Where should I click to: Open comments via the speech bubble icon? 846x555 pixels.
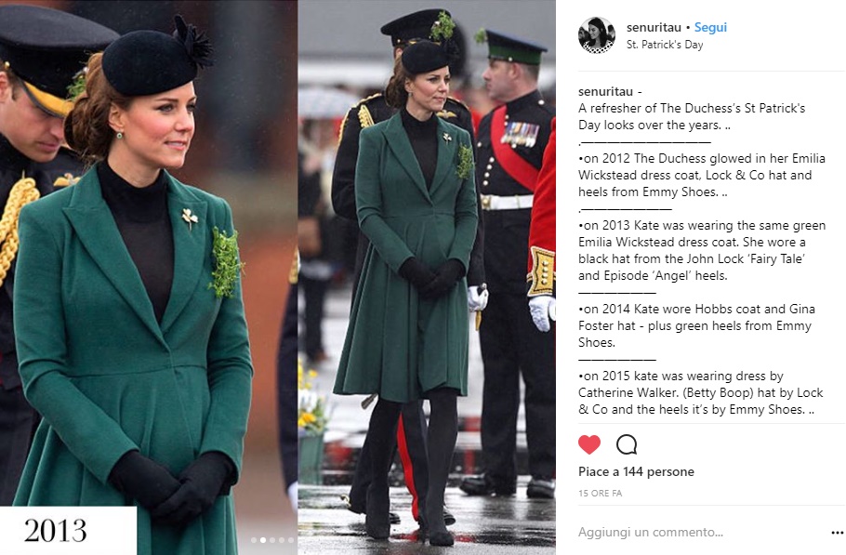click(x=627, y=445)
